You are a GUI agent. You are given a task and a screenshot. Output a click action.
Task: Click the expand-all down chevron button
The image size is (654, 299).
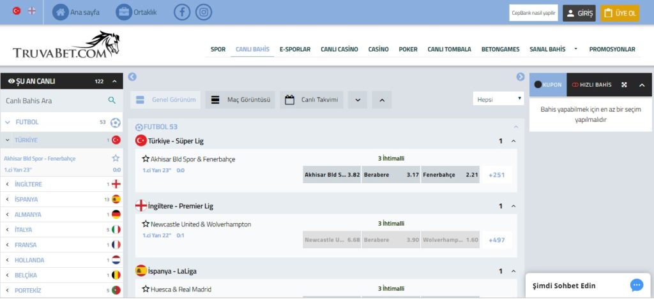[x=358, y=100]
